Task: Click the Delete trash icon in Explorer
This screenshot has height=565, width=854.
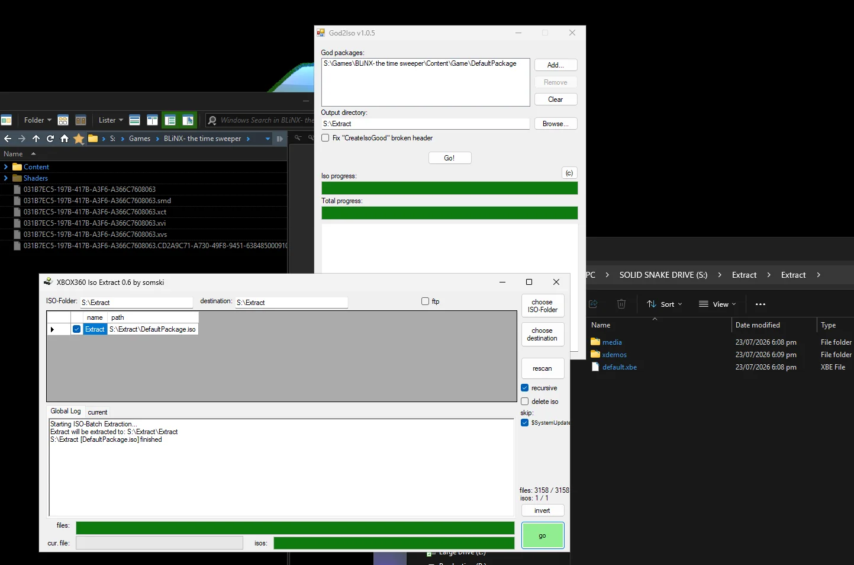Action: (621, 304)
